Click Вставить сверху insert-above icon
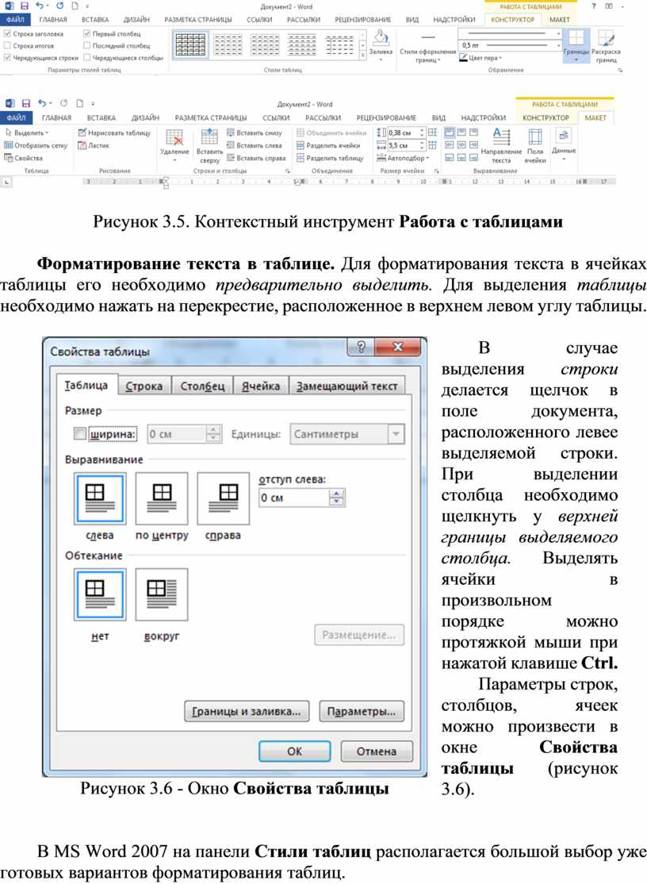This screenshot has width=647, height=884. click(209, 137)
